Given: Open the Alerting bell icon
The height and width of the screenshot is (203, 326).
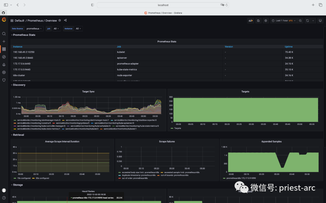Looking at the screenshot, I should [x=4, y=64].
